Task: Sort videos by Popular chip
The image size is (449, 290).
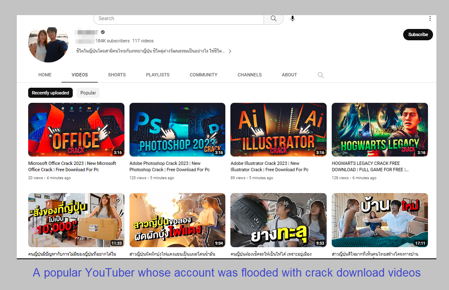Action: (x=88, y=93)
